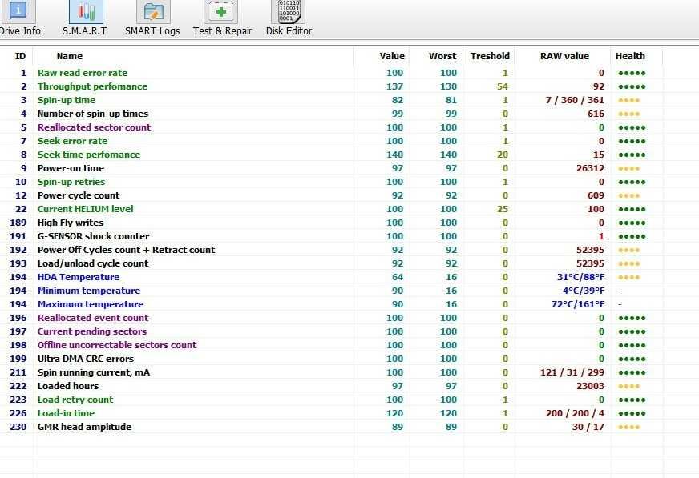Select the Spin-up retries attribute
699x478 pixels.
click(x=71, y=182)
